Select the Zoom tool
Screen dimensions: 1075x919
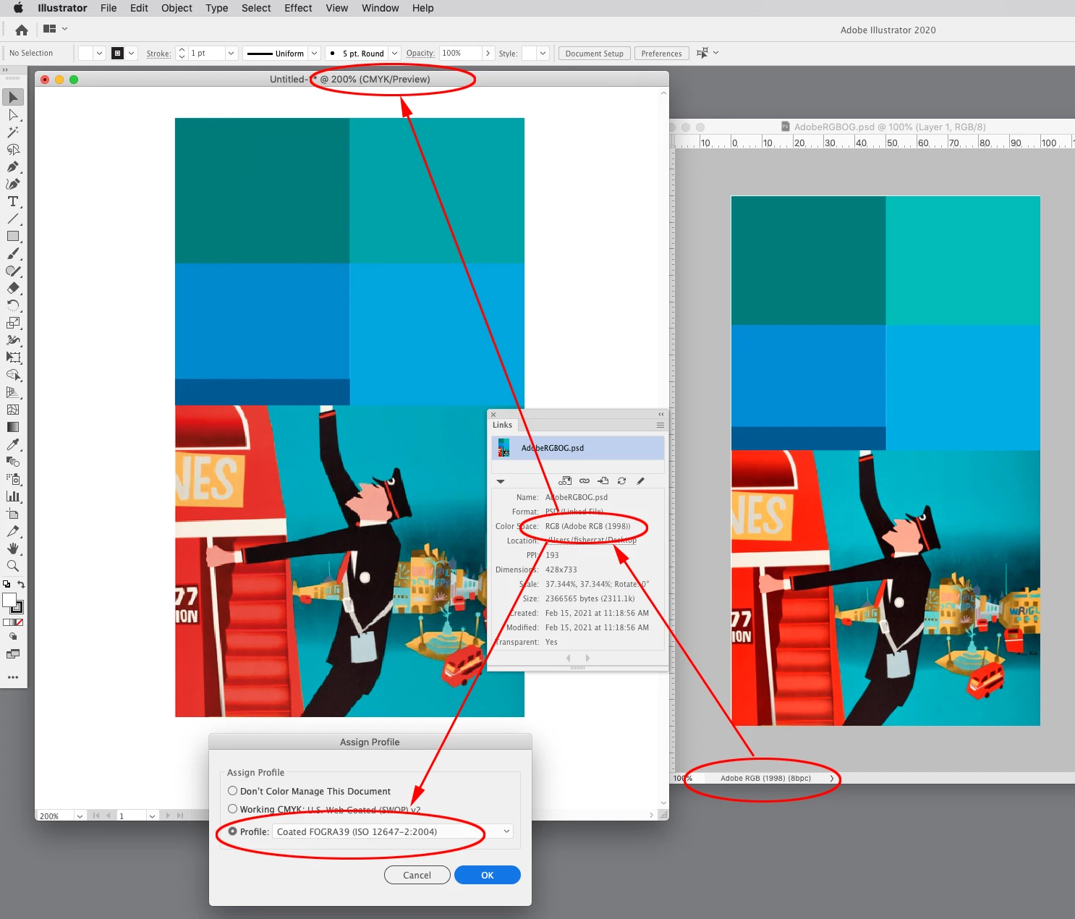point(13,566)
